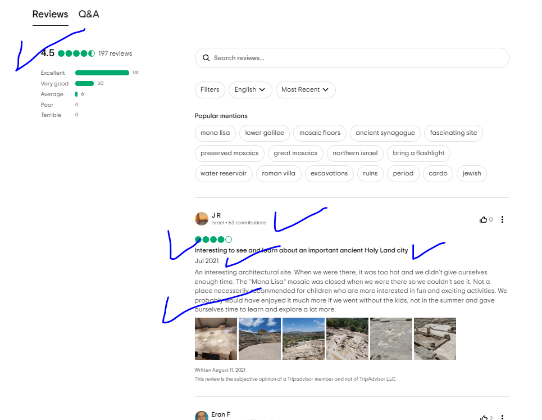Select the 'fascinating site' mention chip

[453, 133]
